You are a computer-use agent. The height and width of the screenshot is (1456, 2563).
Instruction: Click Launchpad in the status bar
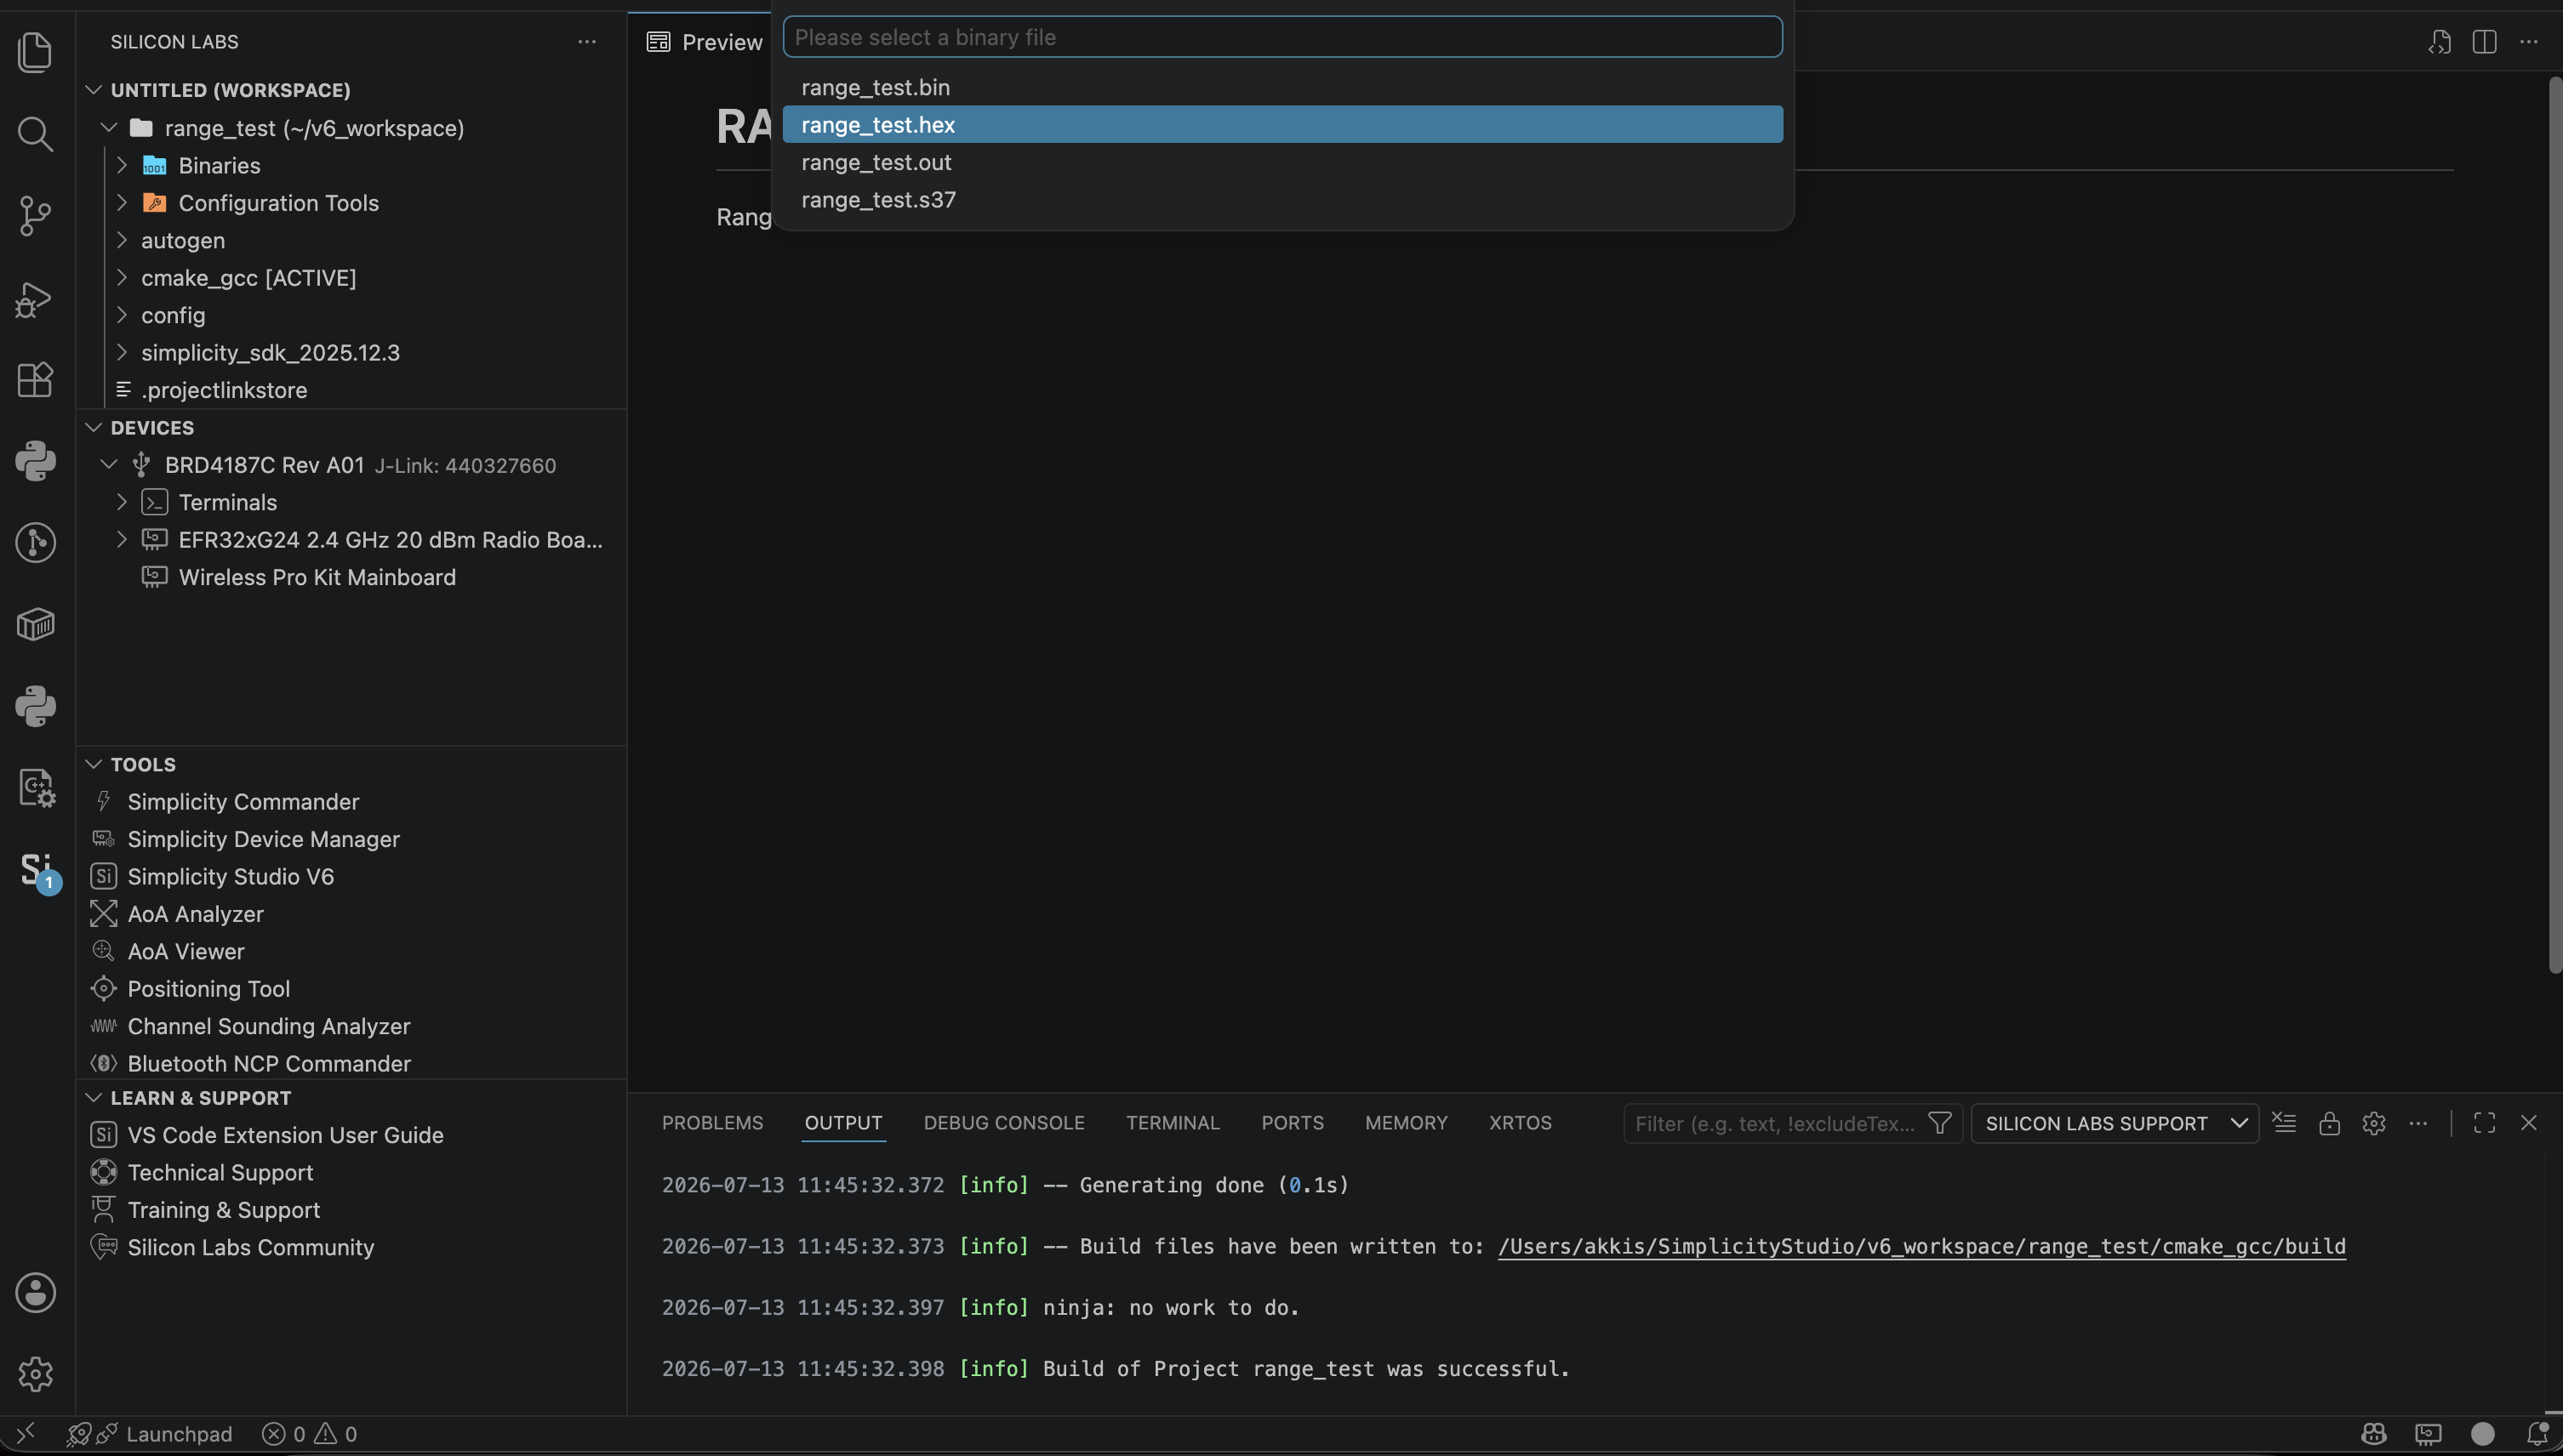tap(179, 1434)
